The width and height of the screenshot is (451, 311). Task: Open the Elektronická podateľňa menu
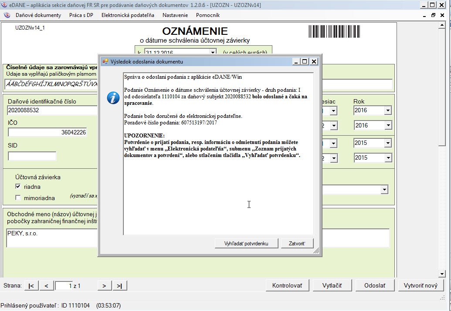click(128, 15)
